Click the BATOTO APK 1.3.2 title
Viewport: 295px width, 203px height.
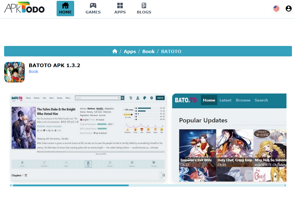coord(54,65)
